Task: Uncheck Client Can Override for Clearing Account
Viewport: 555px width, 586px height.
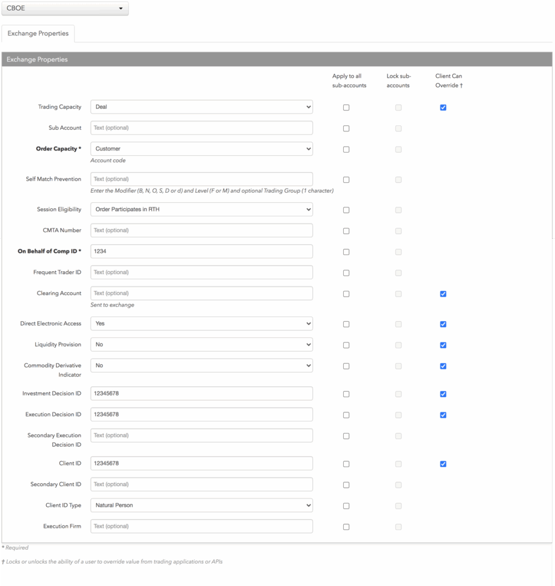Action: coord(443,294)
